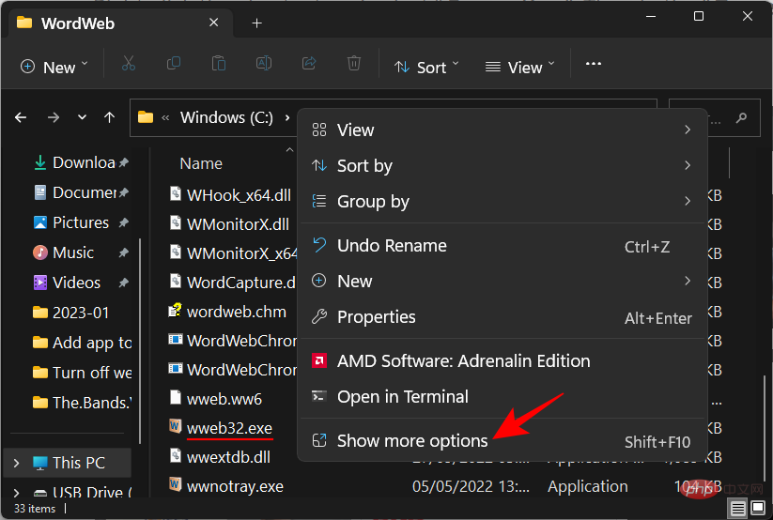
Task: Open New submenu in context menu
Action: click(x=502, y=281)
